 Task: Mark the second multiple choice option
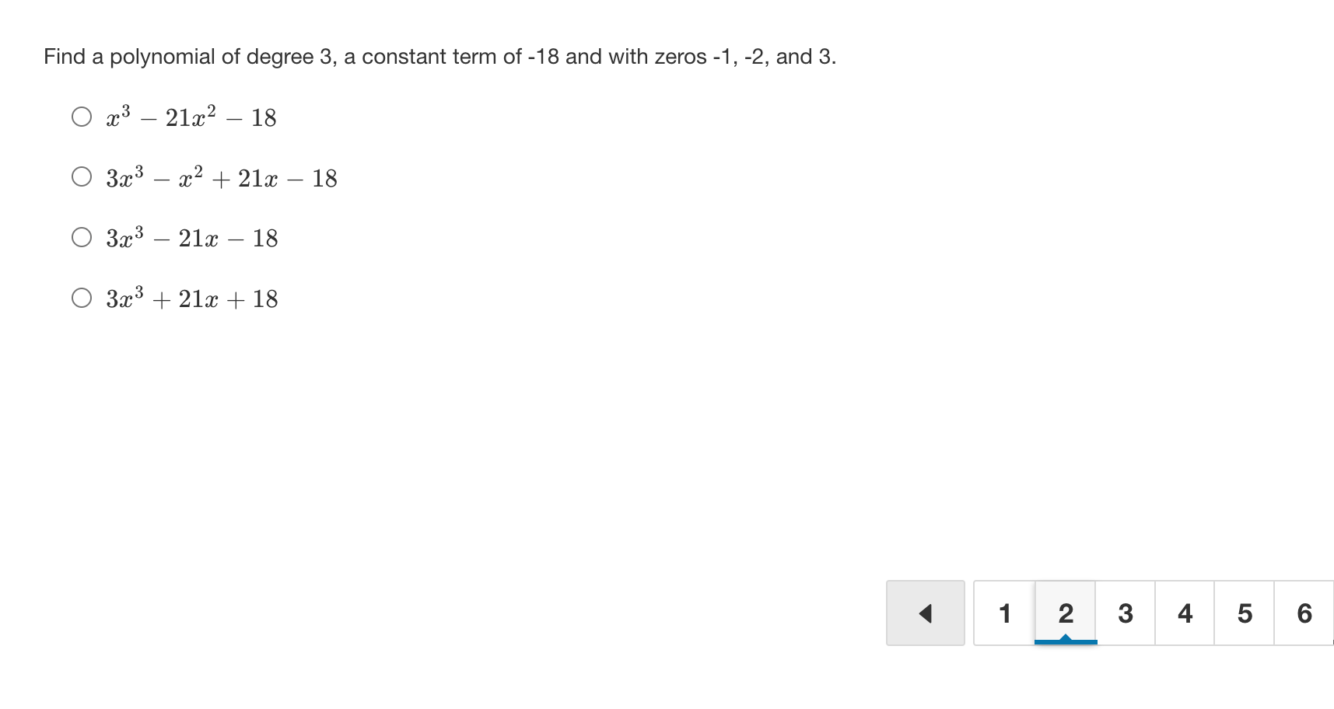point(81,176)
